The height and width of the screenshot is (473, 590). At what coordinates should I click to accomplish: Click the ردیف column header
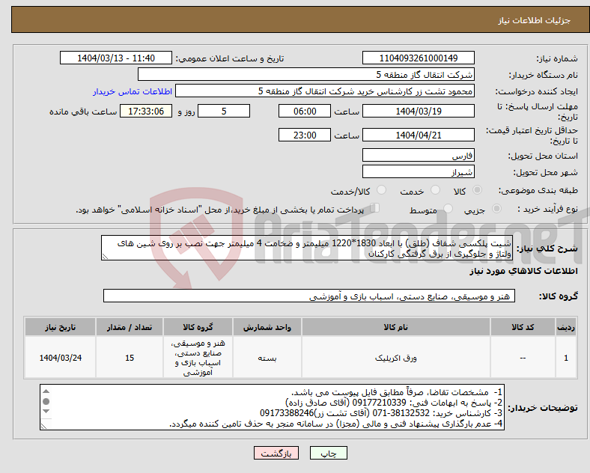[x=566, y=327]
